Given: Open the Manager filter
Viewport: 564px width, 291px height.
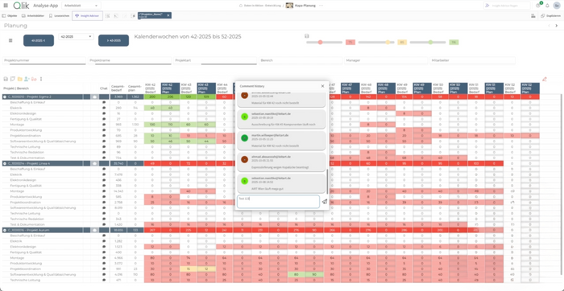Looking at the screenshot, I should 386,60.
